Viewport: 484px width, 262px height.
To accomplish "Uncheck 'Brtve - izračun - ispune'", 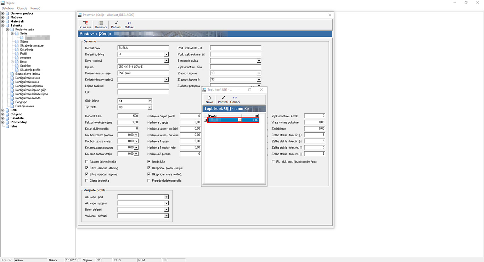I will 87,175.
